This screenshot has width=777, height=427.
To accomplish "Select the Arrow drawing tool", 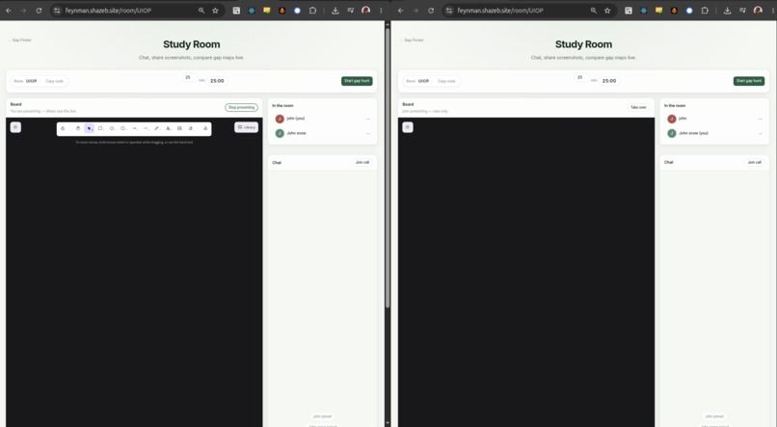I will (x=135, y=128).
